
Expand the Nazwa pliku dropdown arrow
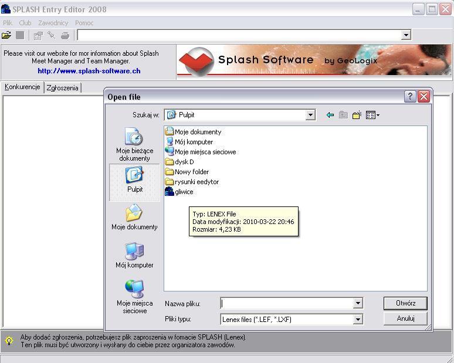coord(358,303)
